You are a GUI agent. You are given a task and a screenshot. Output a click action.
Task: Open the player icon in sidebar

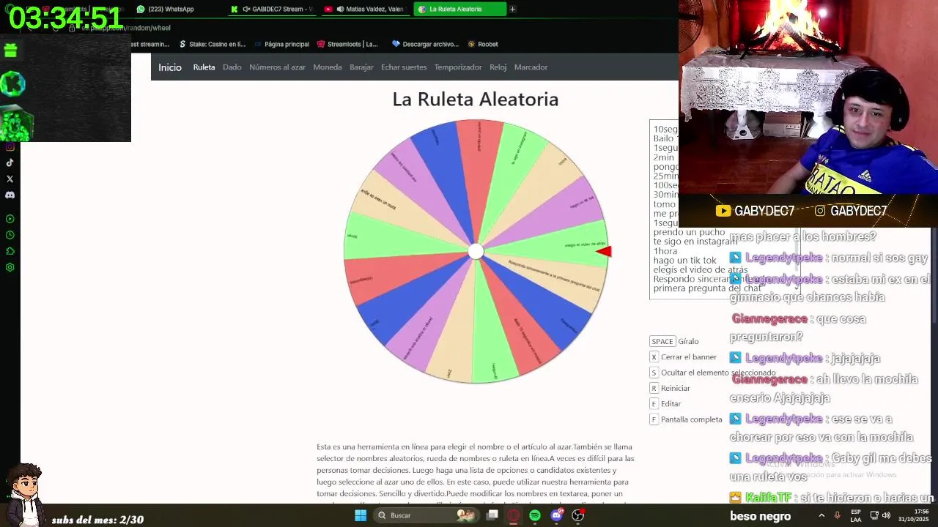point(10,219)
